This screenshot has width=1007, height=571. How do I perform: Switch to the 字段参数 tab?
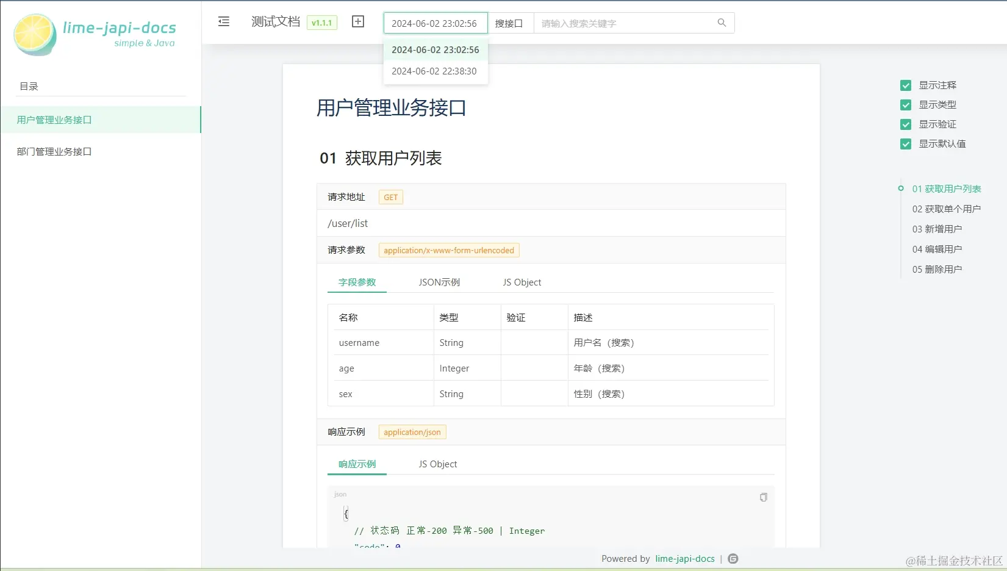coord(357,282)
